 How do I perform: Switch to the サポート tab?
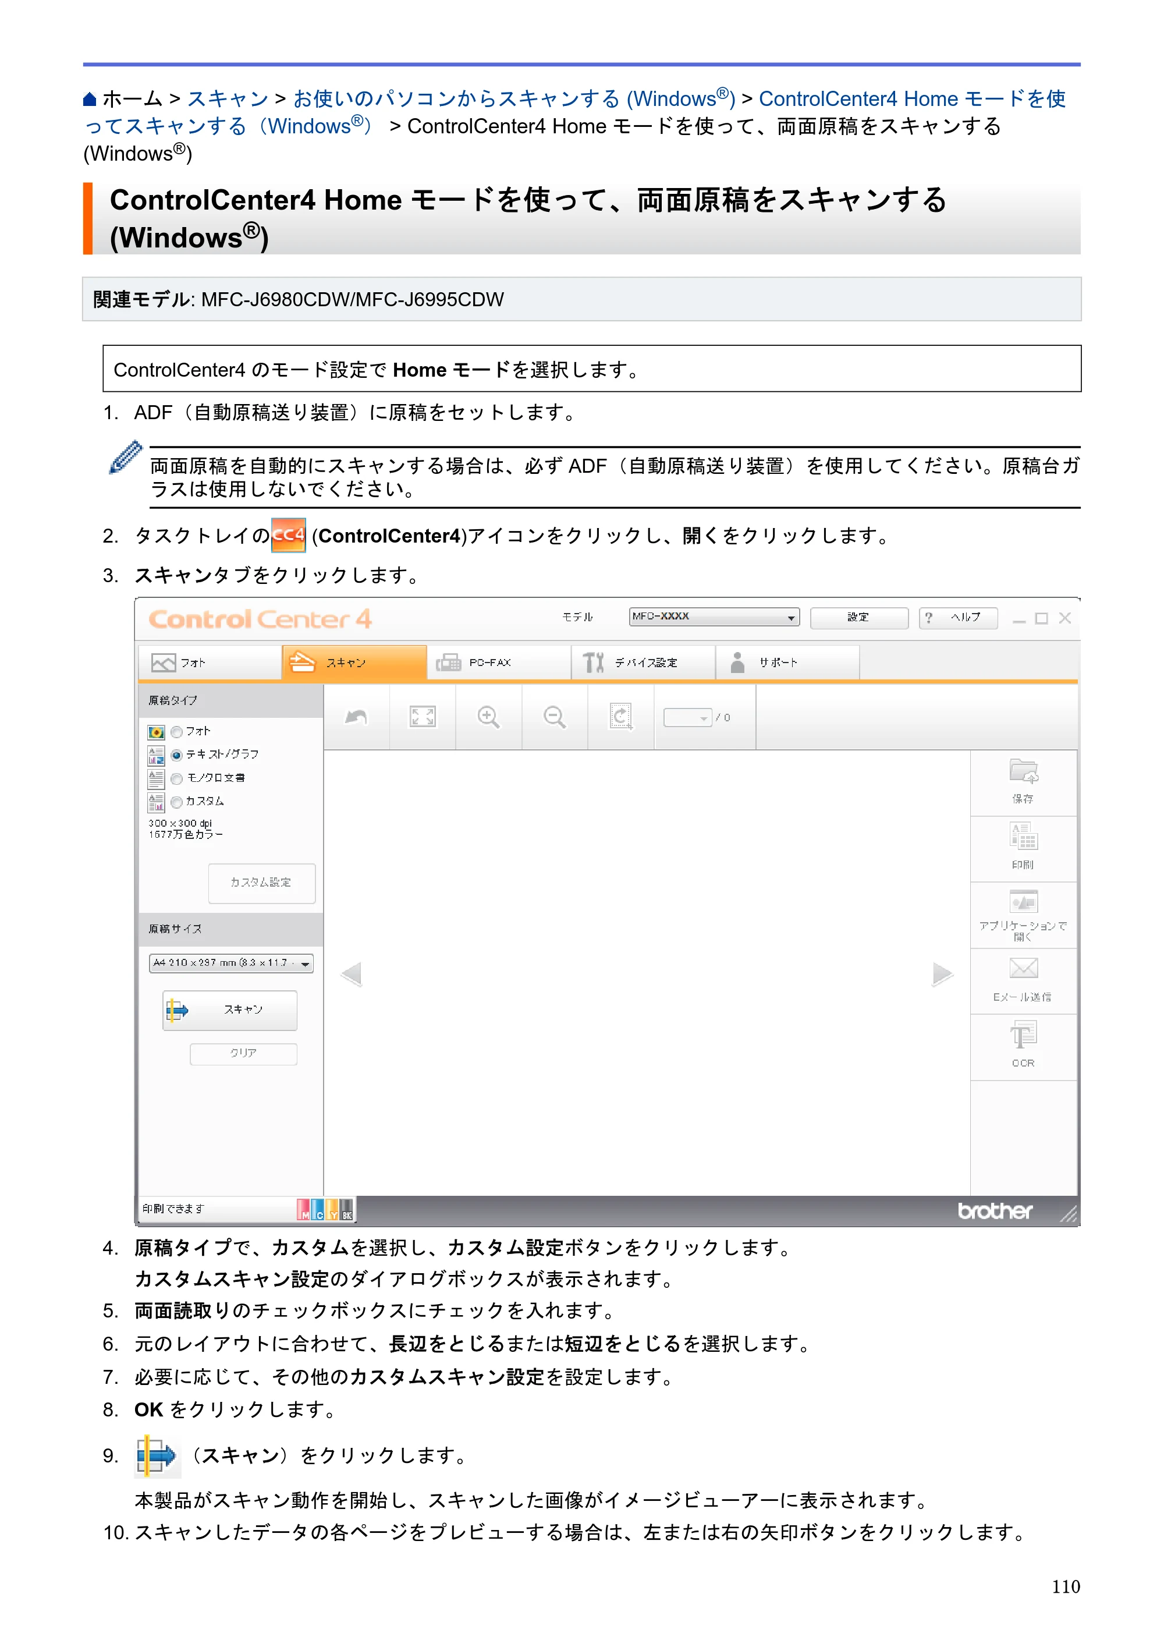click(x=787, y=662)
